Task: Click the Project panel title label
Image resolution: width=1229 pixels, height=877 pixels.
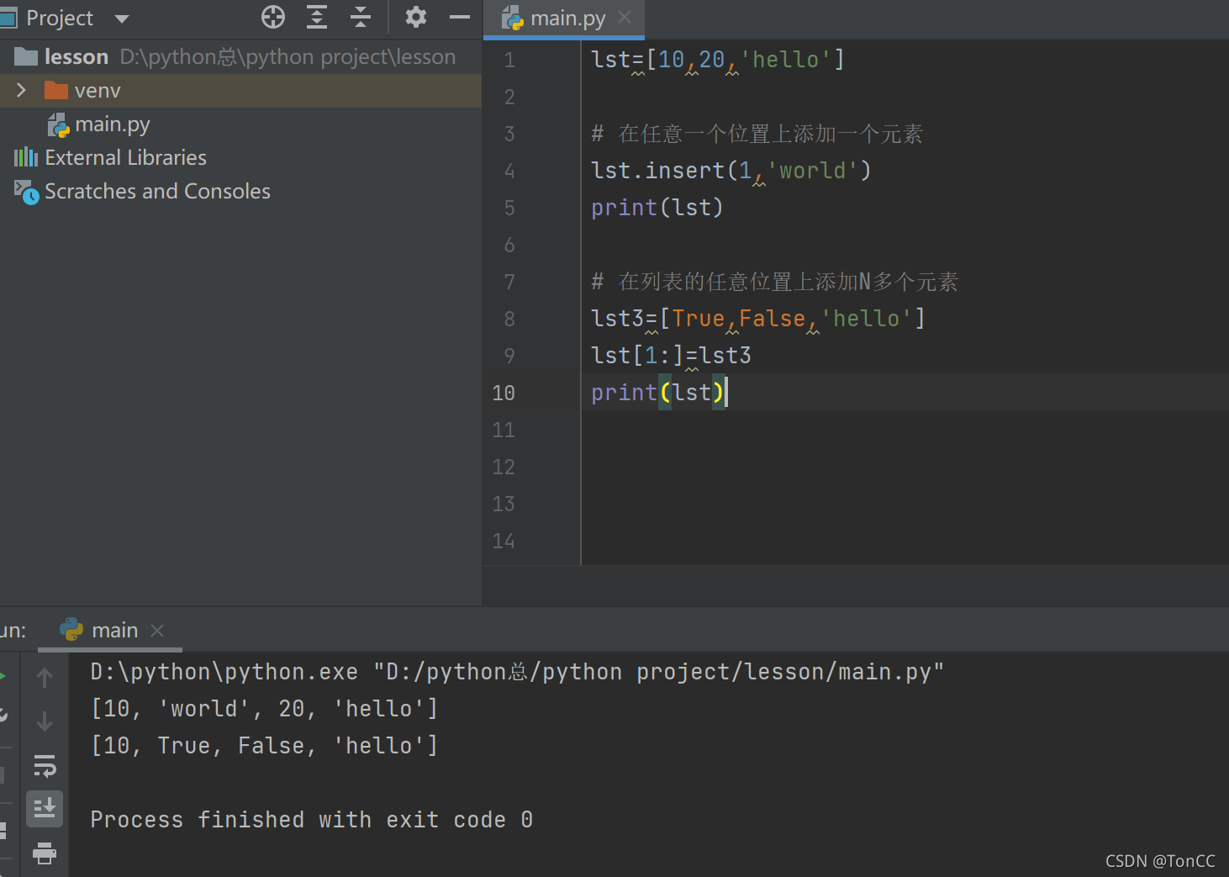Action: coord(60,18)
